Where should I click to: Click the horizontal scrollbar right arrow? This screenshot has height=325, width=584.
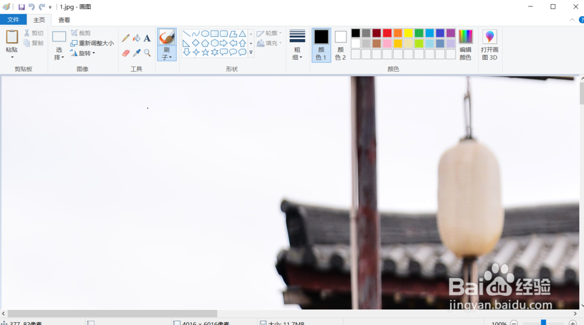(x=575, y=313)
